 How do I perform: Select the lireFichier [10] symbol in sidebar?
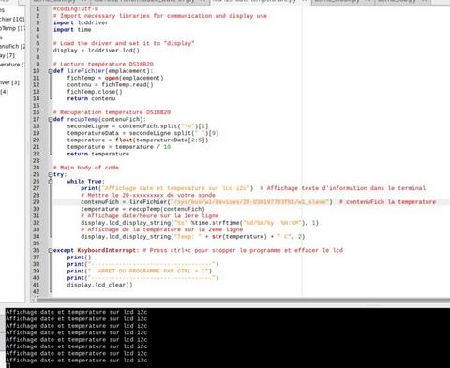(x=12, y=19)
